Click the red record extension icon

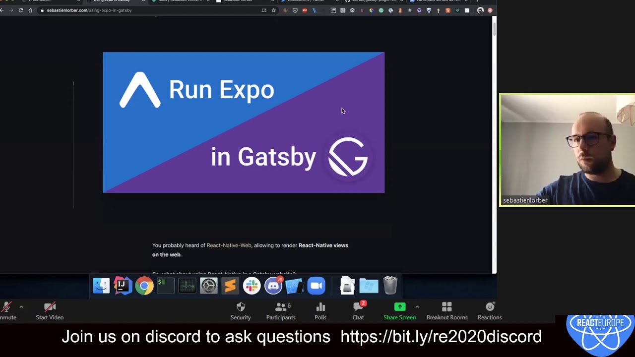click(490, 10)
